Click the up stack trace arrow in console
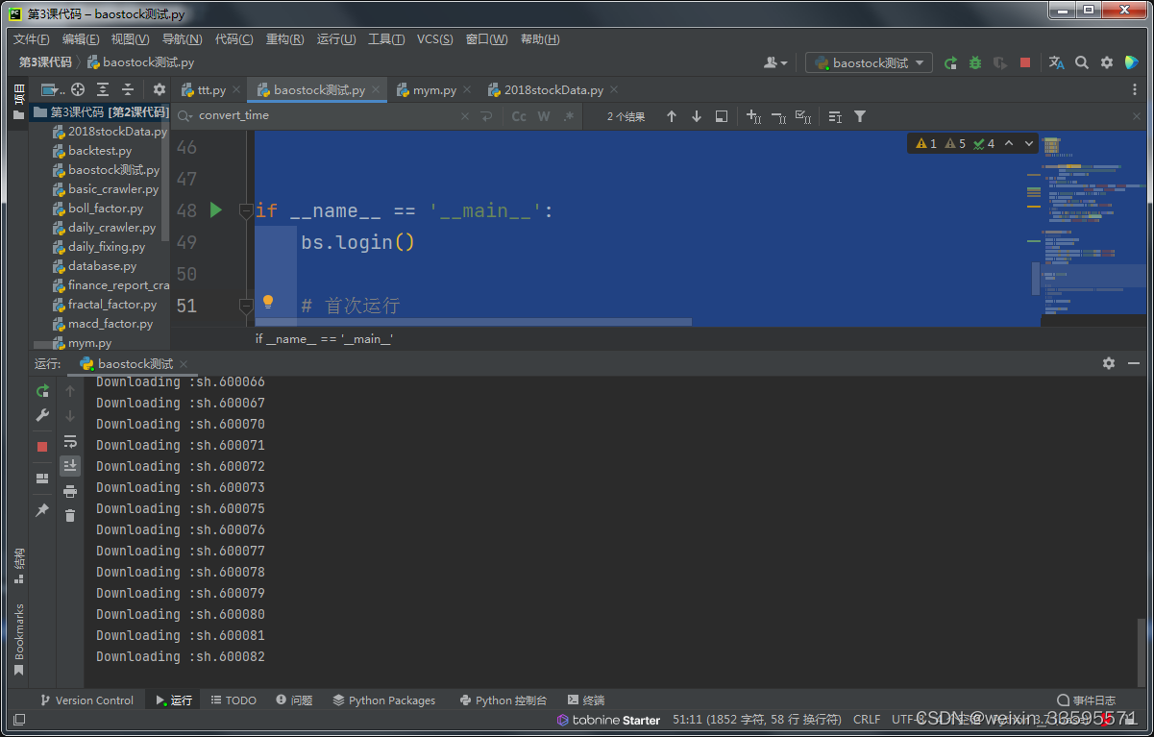This screenshot has width=1154, height=737. [70, 391]
